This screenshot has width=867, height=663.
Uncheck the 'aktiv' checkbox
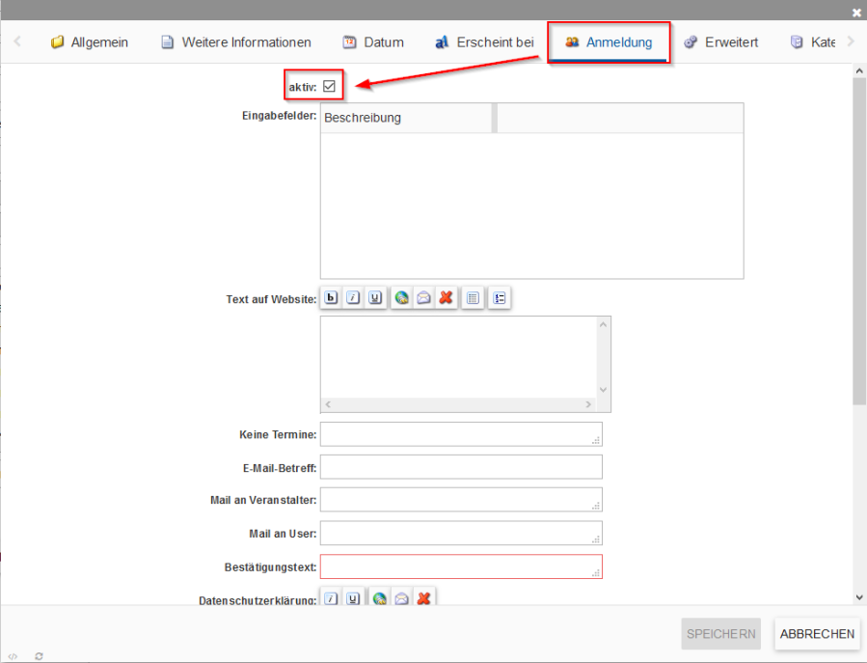(330, 87)
